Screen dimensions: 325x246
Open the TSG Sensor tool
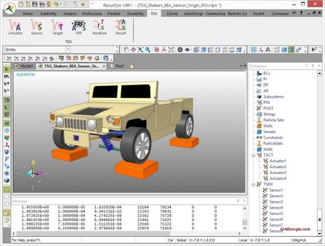coord(37,27)
